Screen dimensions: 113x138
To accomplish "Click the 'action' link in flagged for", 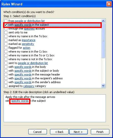I will (x=27, y=48).
